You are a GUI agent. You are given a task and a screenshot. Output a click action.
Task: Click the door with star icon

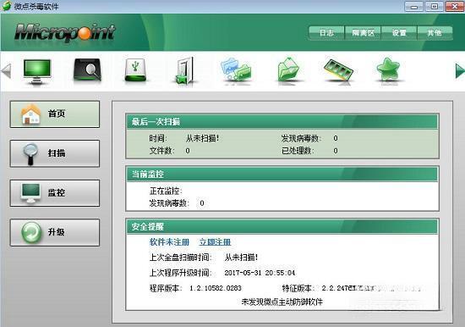click(184, 71)
